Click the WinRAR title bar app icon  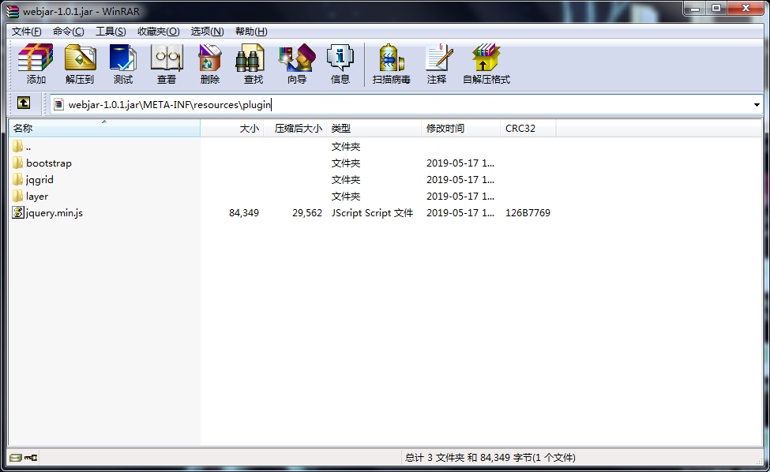(13, 11)
